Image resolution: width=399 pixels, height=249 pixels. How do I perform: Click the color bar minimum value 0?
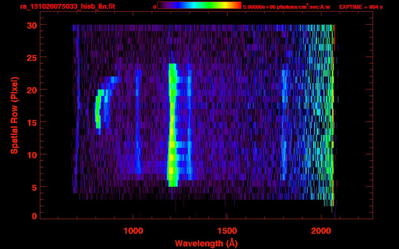pyautogui.click(x=155, y=7)
